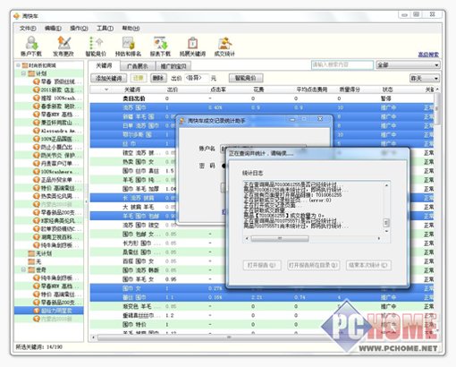Click the 报表下载 report download icon
The height and width of the screenshot is (367, 456).
click(160, 47)
